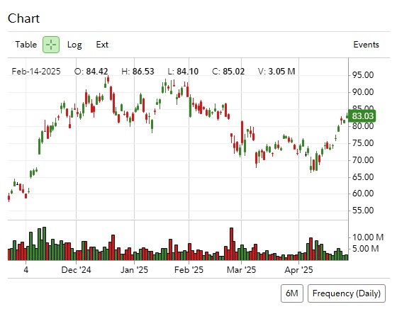Click the Chart section heading
Image resolution: width=397 pixels, height=314 pixels.
(23, 18)
